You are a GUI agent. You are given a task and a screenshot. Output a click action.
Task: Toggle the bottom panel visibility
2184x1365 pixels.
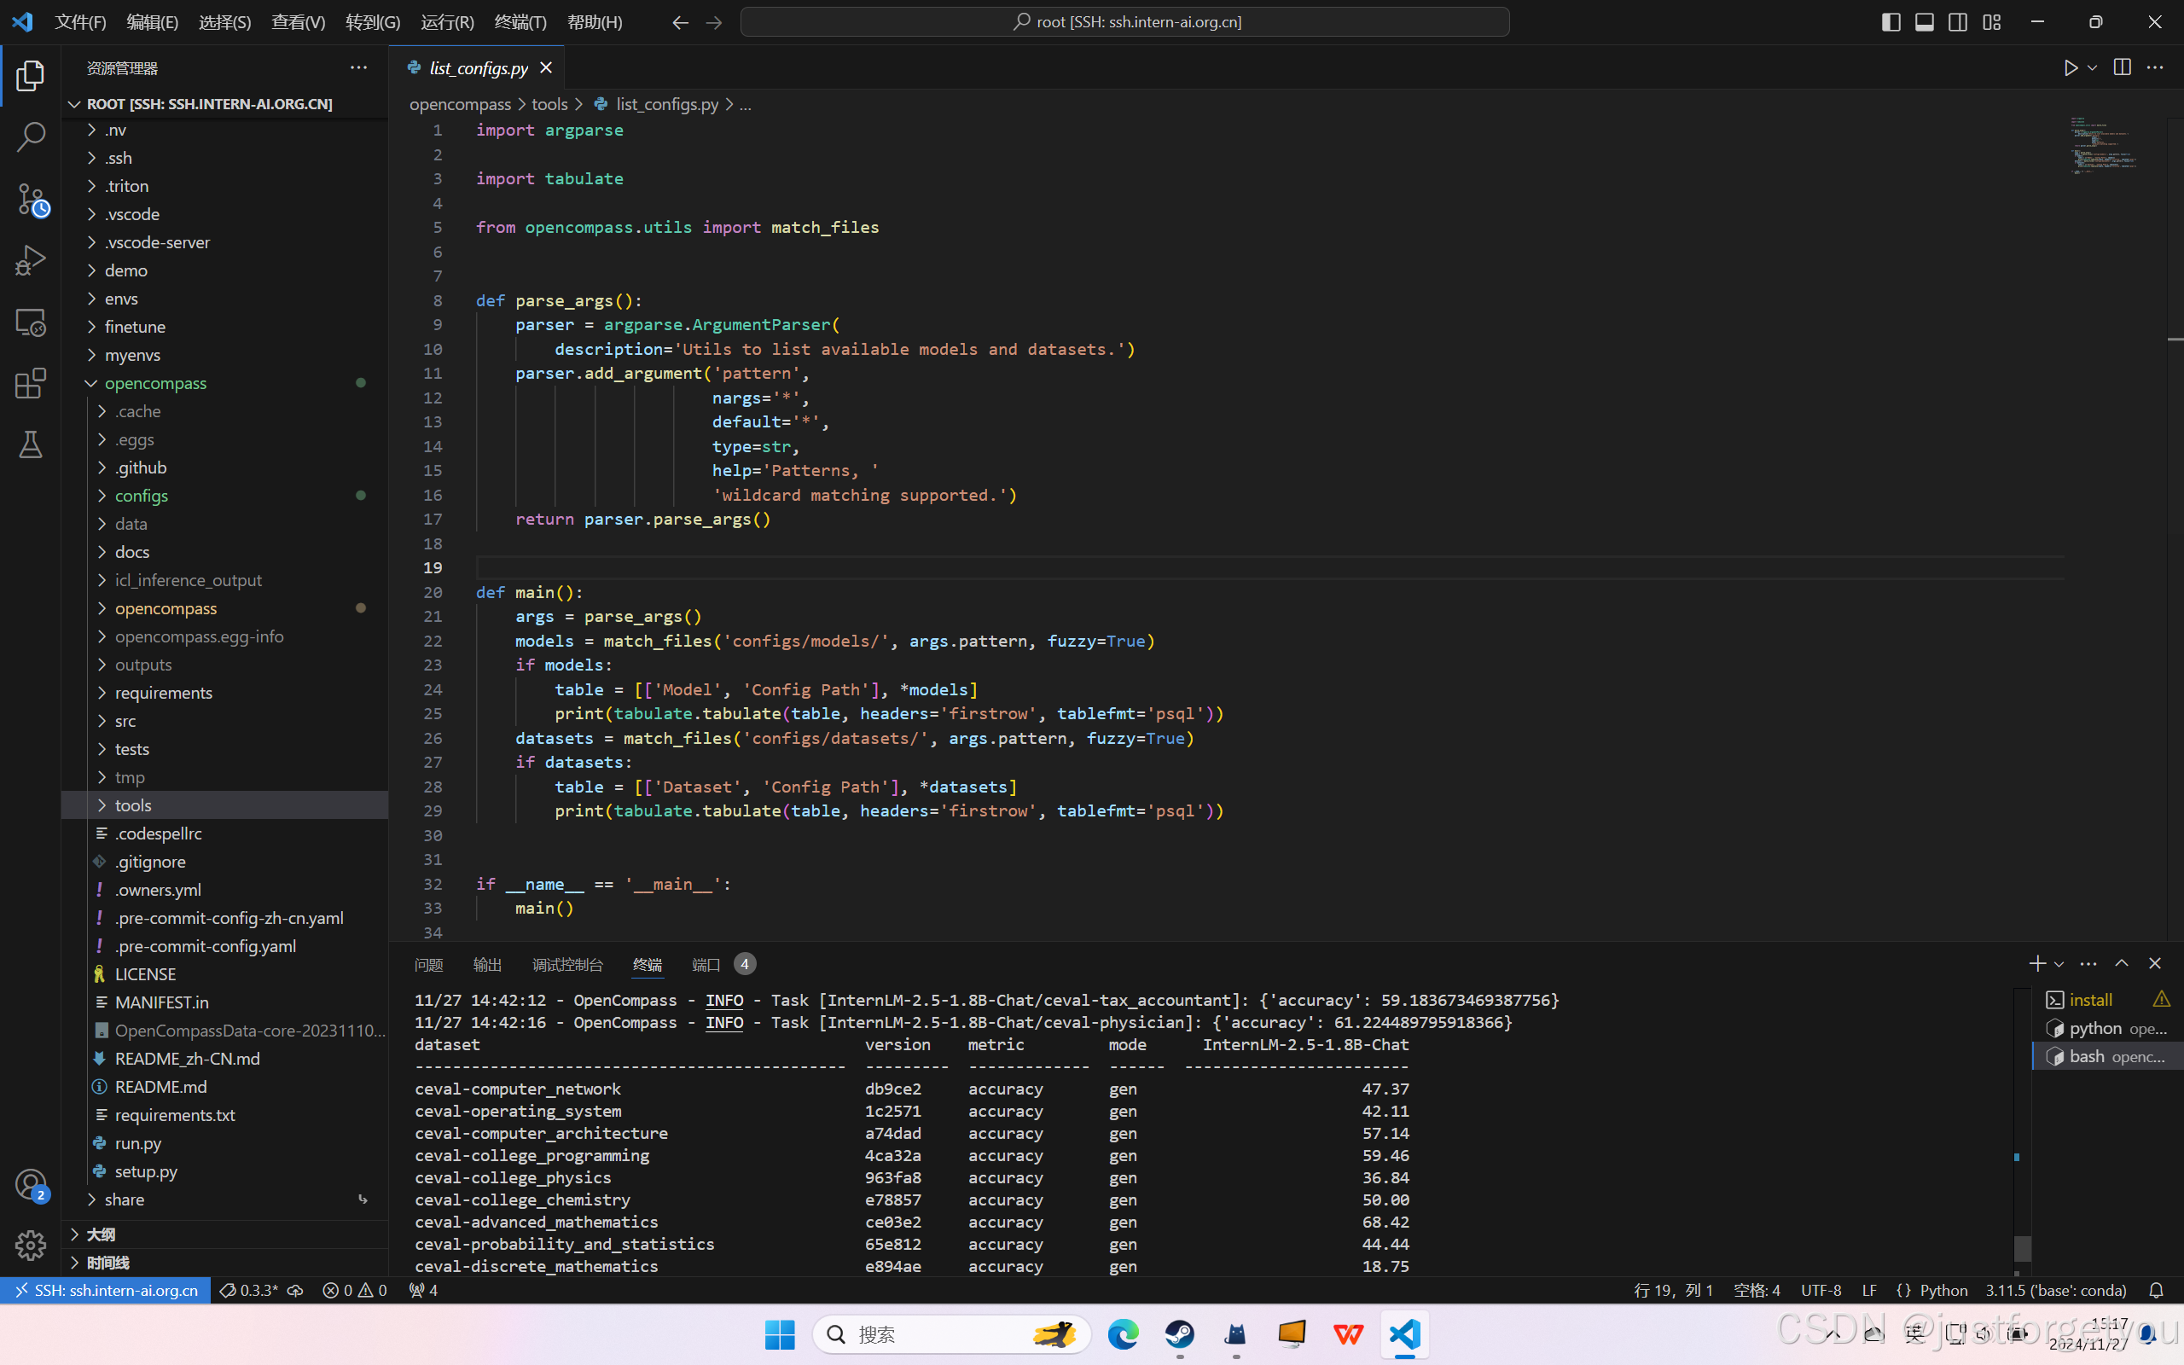click(1924, 21)
